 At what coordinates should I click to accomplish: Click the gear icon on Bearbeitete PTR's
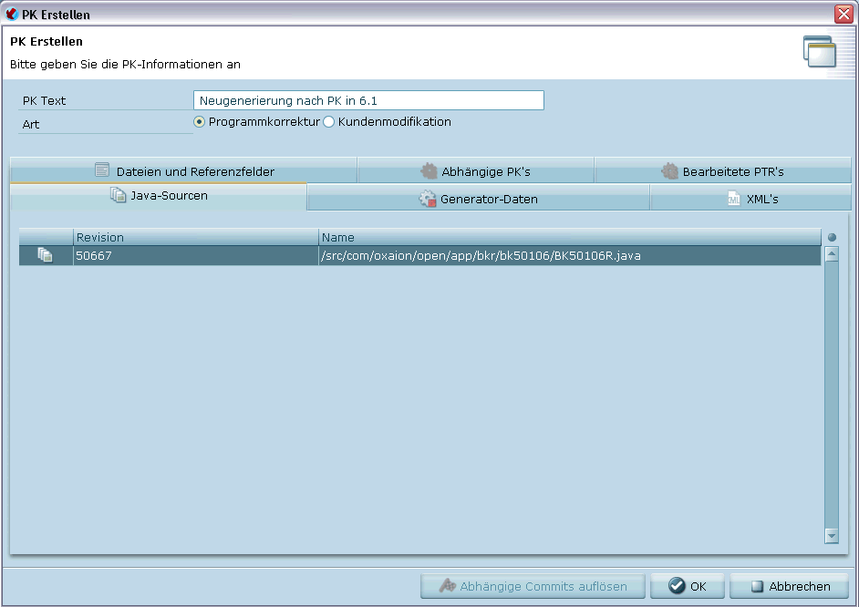tap(669, 170)
